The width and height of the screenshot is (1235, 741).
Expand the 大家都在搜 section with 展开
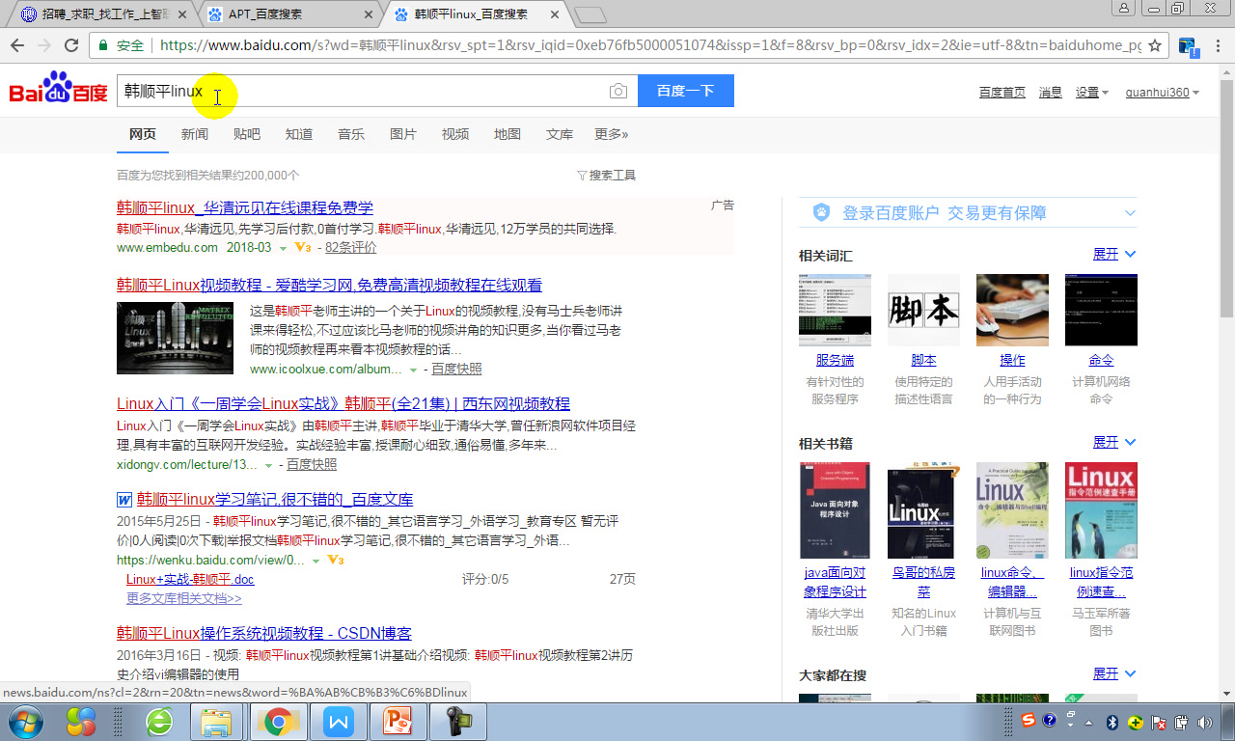[x=1114, y=673]
